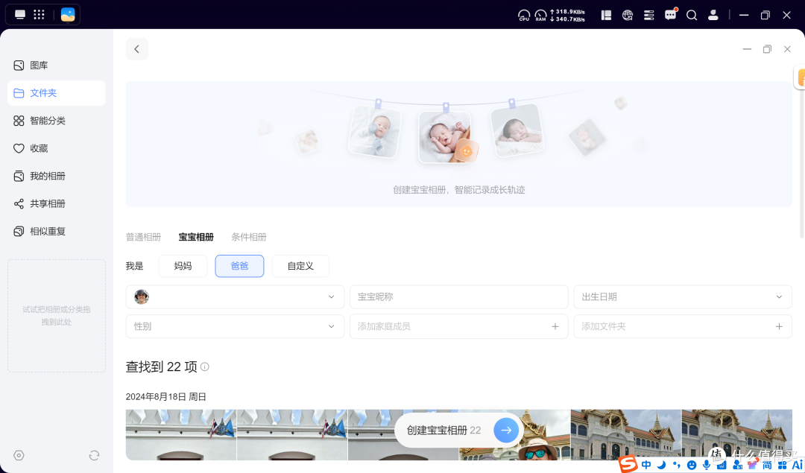Click the 创建宝宝相册 button
The width and height of the screenshot is (805, 473).
(458, 431)
